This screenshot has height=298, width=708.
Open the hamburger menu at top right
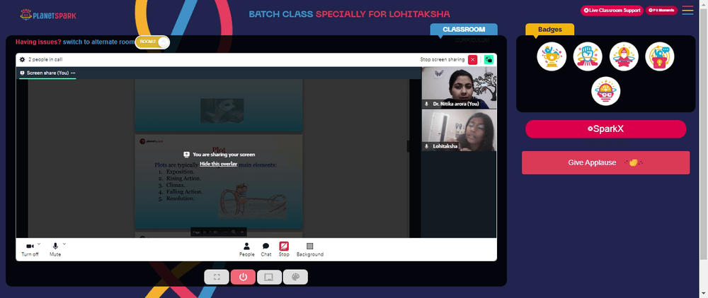(687, 10)
